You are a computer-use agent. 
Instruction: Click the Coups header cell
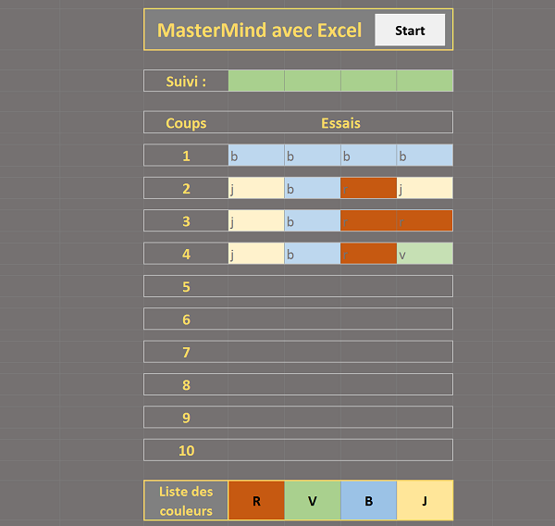(186, 122)
